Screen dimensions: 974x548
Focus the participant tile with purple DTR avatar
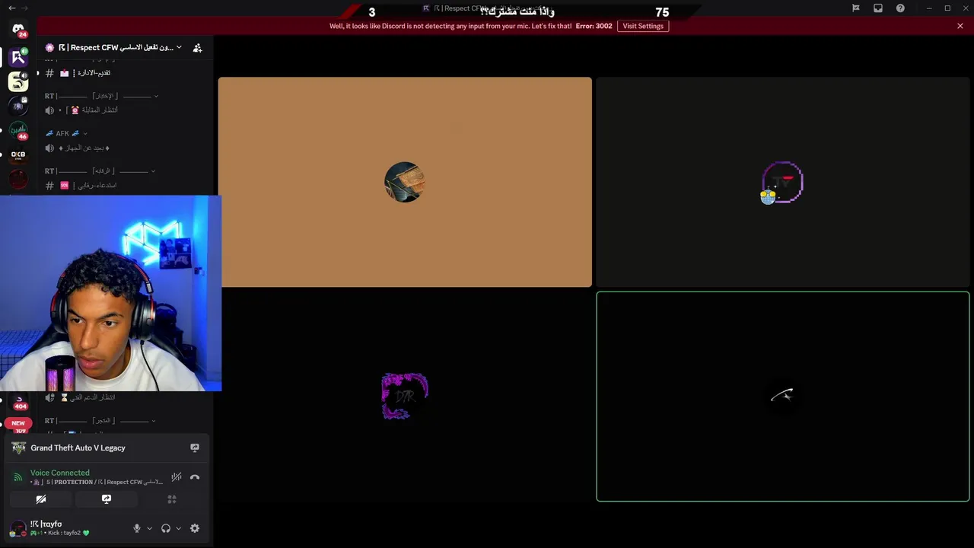pyautogui.click(x=405, y=397)
